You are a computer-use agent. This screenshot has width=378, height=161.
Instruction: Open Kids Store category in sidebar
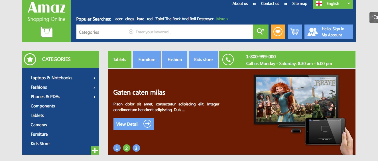[x=40, y=144]
